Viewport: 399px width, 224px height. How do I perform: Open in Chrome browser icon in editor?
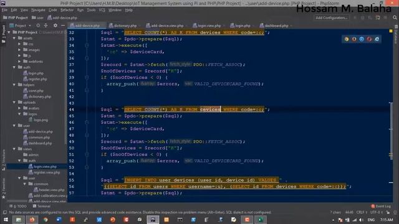[x=347, y=39]
